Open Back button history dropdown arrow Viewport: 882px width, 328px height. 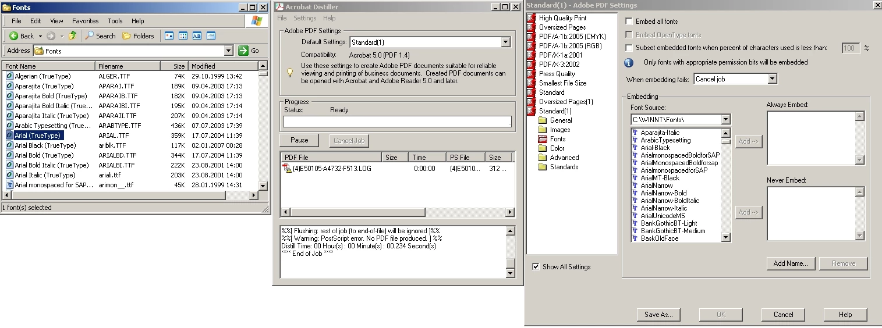click(40, 36)
